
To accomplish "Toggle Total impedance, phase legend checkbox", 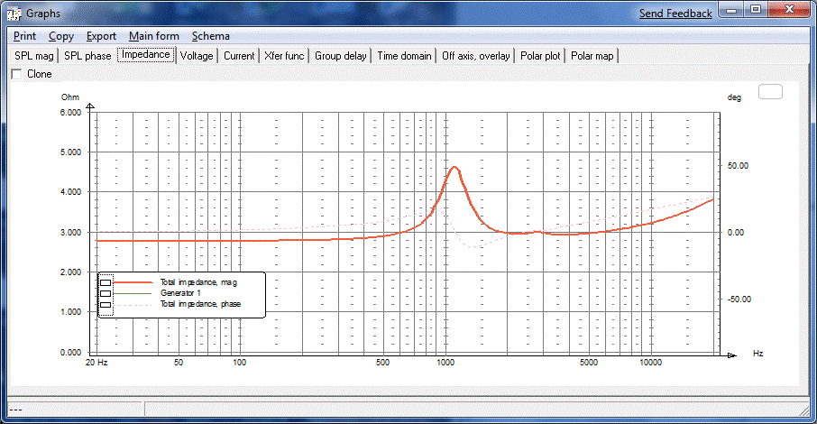I will (x=106, y=305).
